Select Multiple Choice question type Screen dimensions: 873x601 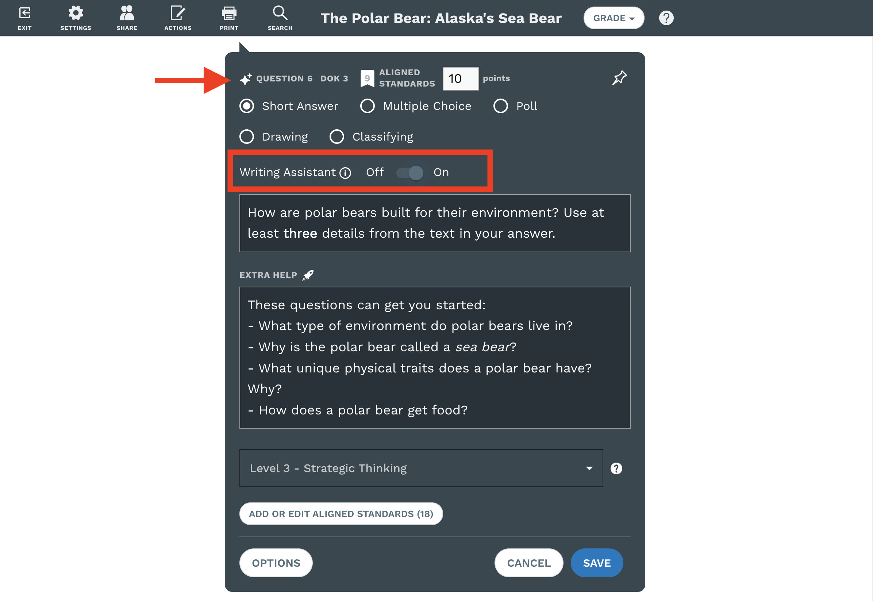tap(367, 106)
